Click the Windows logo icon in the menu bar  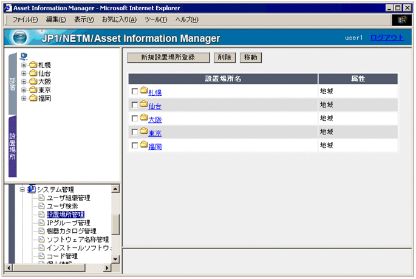click(401, 19)
